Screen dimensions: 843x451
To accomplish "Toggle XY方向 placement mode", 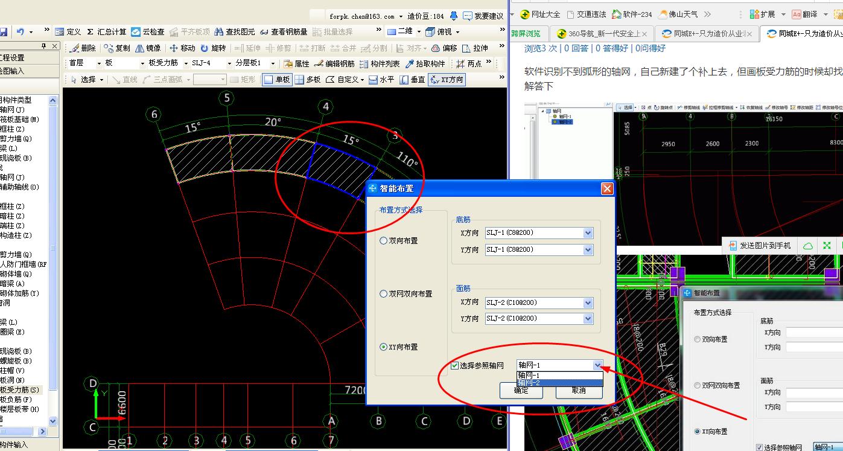I will point(447,79).
